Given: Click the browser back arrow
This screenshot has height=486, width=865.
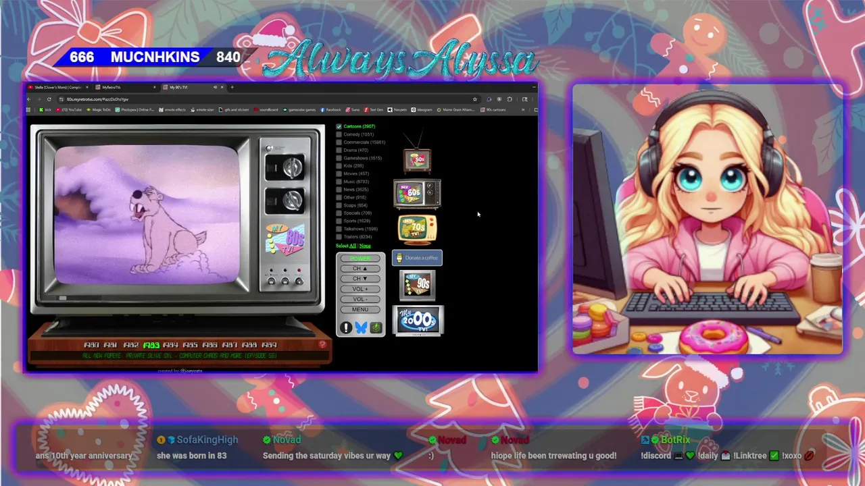Looking at the screenshot, I should click(29, 99).
